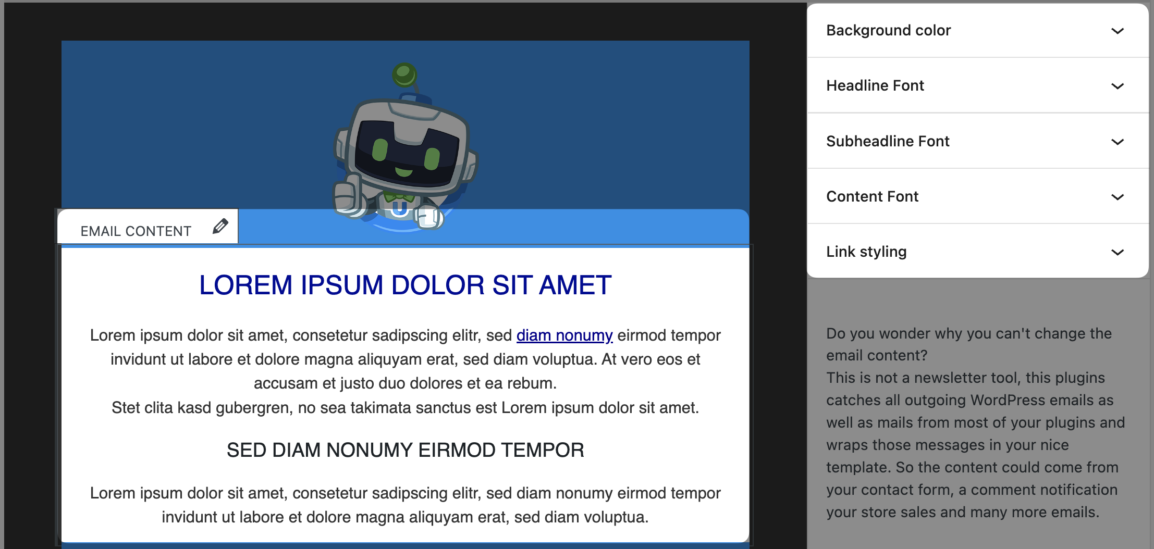Expand the Background color section
The width and height of the screenshot is (1154, 549).
click(888, 31)
